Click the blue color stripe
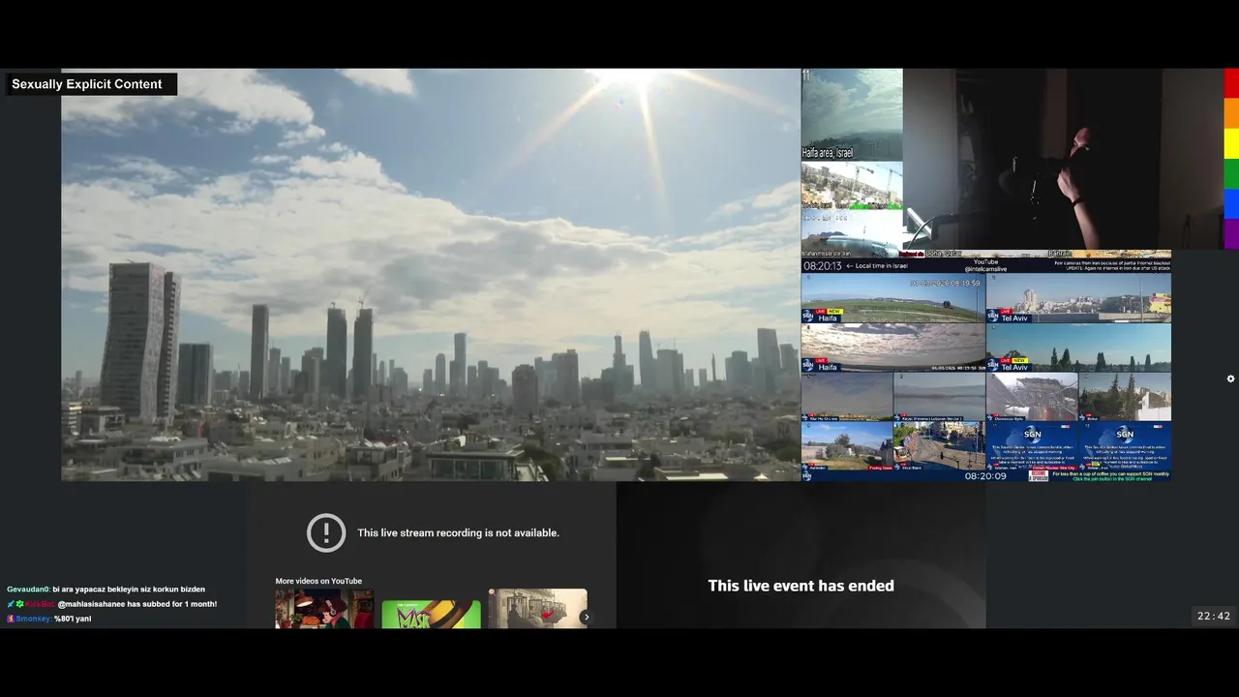The image size is (1239, 697). pos(1231,204)
